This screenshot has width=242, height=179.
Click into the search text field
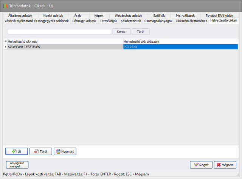pos(59,32)
